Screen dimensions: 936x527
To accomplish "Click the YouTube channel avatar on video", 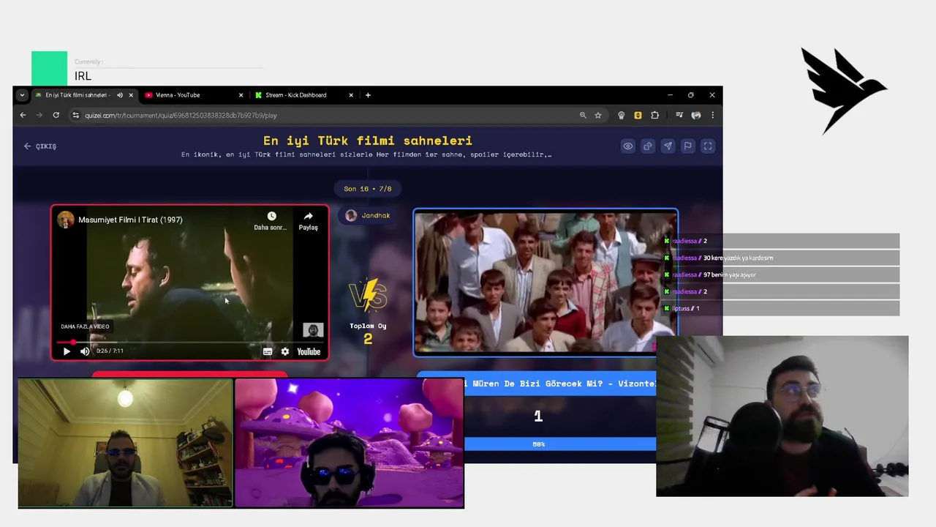I will click(66, 220).
